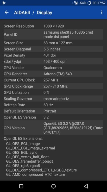Tap the Play Store notification icon
107x192 pixels.
coord(4,3)
